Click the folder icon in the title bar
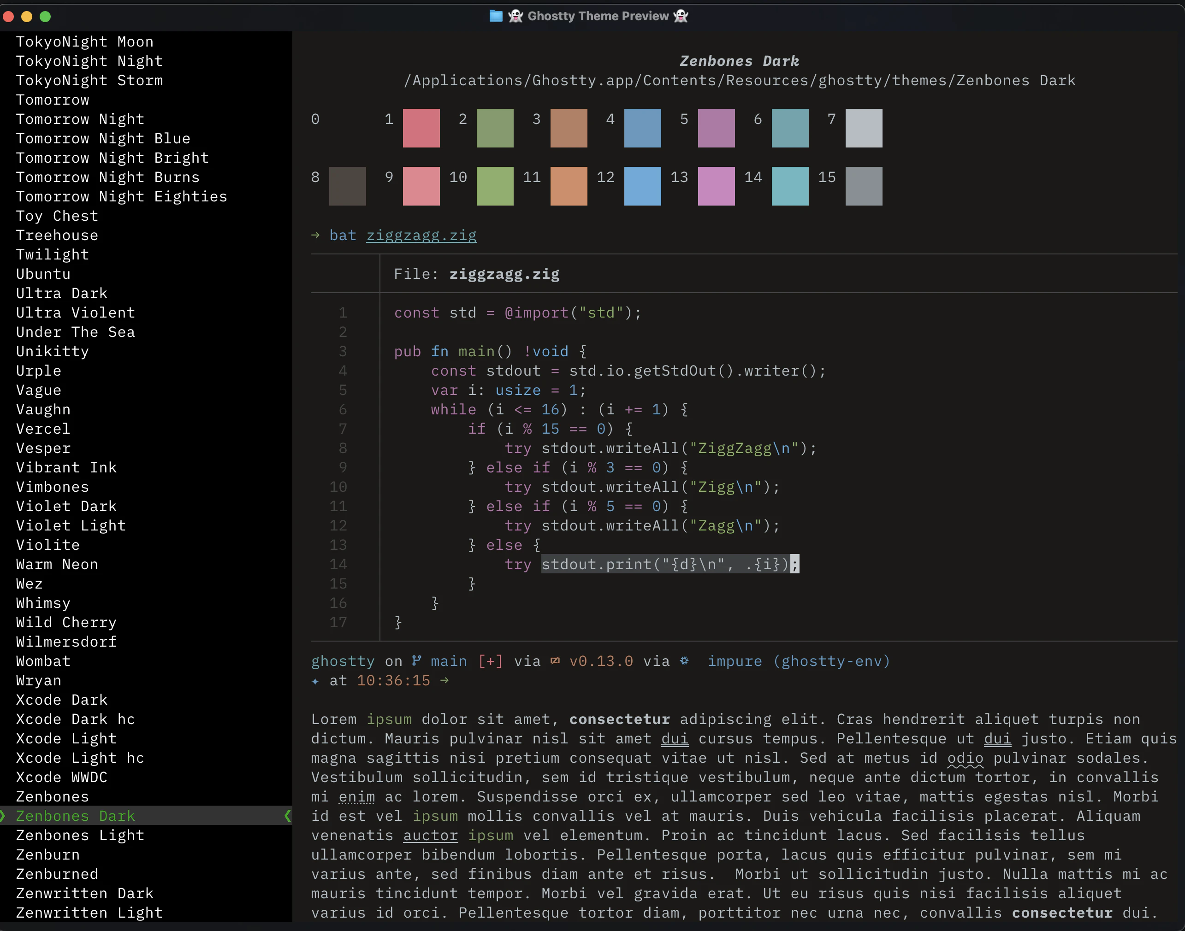 point(496,16)
